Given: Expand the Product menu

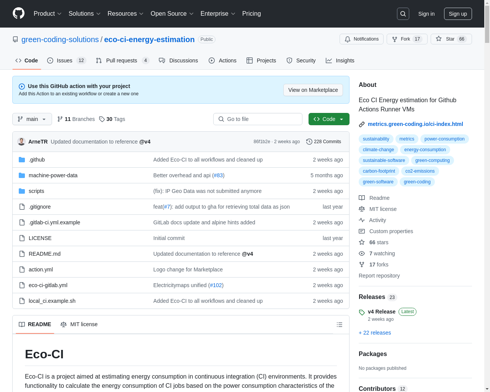Looking at the screenshot, I should (47, 14).
